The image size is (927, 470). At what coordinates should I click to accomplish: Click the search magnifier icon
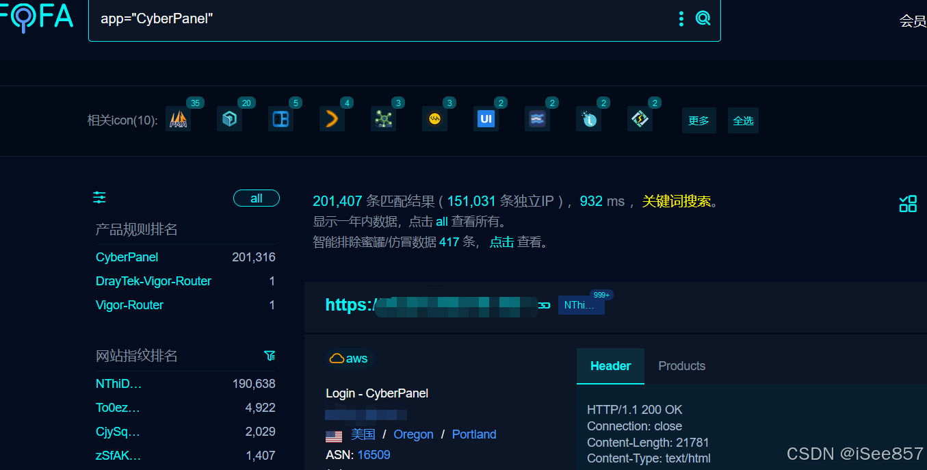pyautogui.click(x=703, y=18)
